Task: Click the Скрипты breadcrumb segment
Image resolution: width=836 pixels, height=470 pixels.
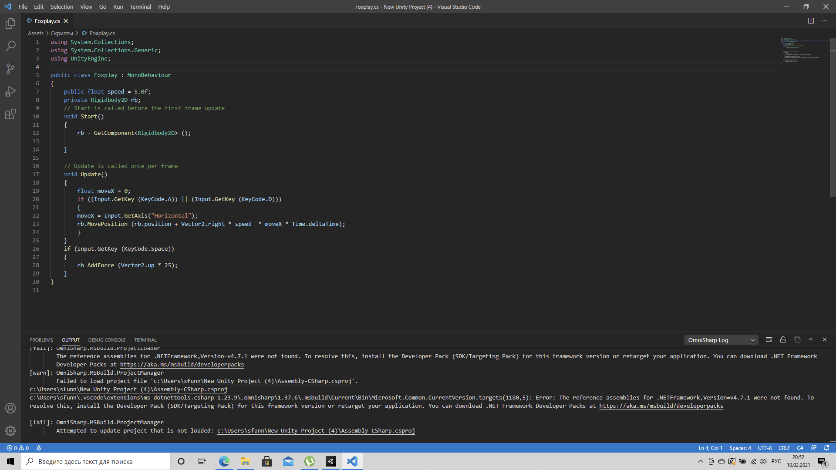Action: click(62, 33)
